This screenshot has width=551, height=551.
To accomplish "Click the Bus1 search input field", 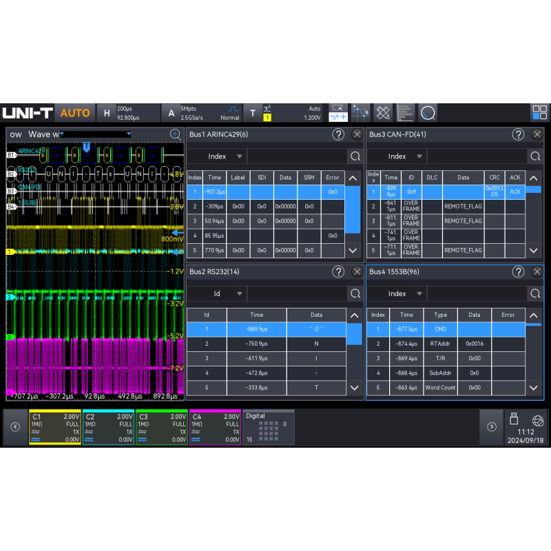I will point(298,156).
